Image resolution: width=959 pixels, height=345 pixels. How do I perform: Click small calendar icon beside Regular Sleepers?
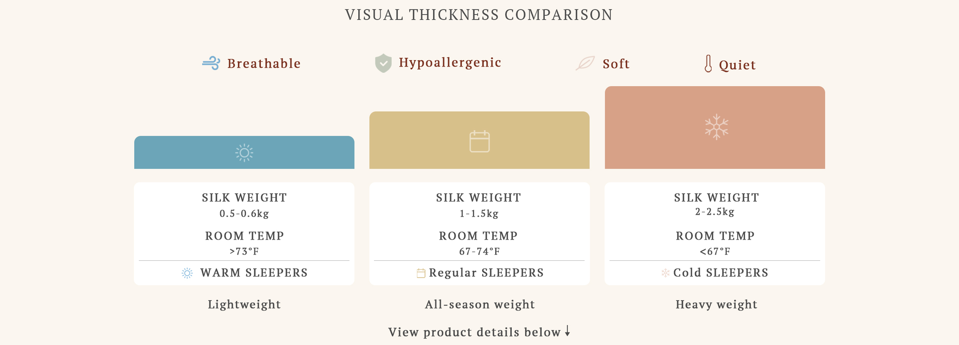(x=421, y=273)
